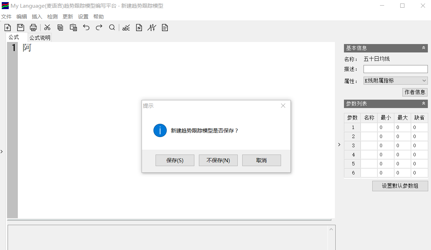This screenshot has height=250, width=431.
Task: Collapse the 参数列表 panel section
Action: pyautogui.click(x=423, y=103)
